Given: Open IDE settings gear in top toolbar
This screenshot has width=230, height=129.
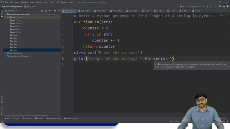Looking at the screenshot, I should point(224,6).
